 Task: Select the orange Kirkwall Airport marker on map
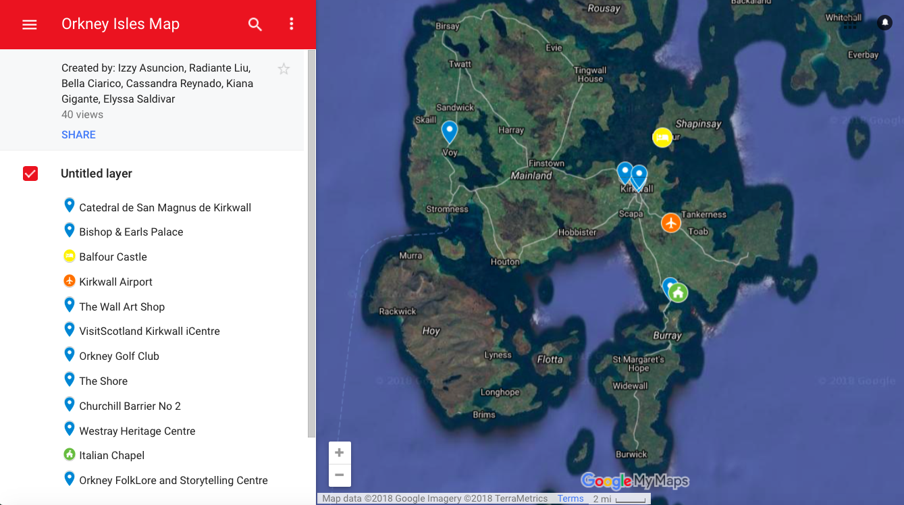pyautogui.click(x=670, y=222)
